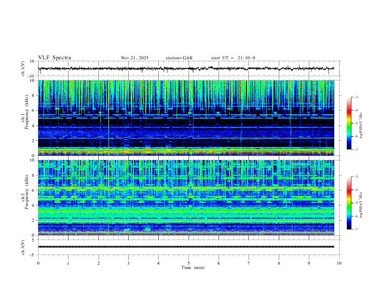Image resolution: width=382 pixels, height=295 pixels.
Task: Select the date text "Nov.21, 2025"
Action: coord(135,58)
